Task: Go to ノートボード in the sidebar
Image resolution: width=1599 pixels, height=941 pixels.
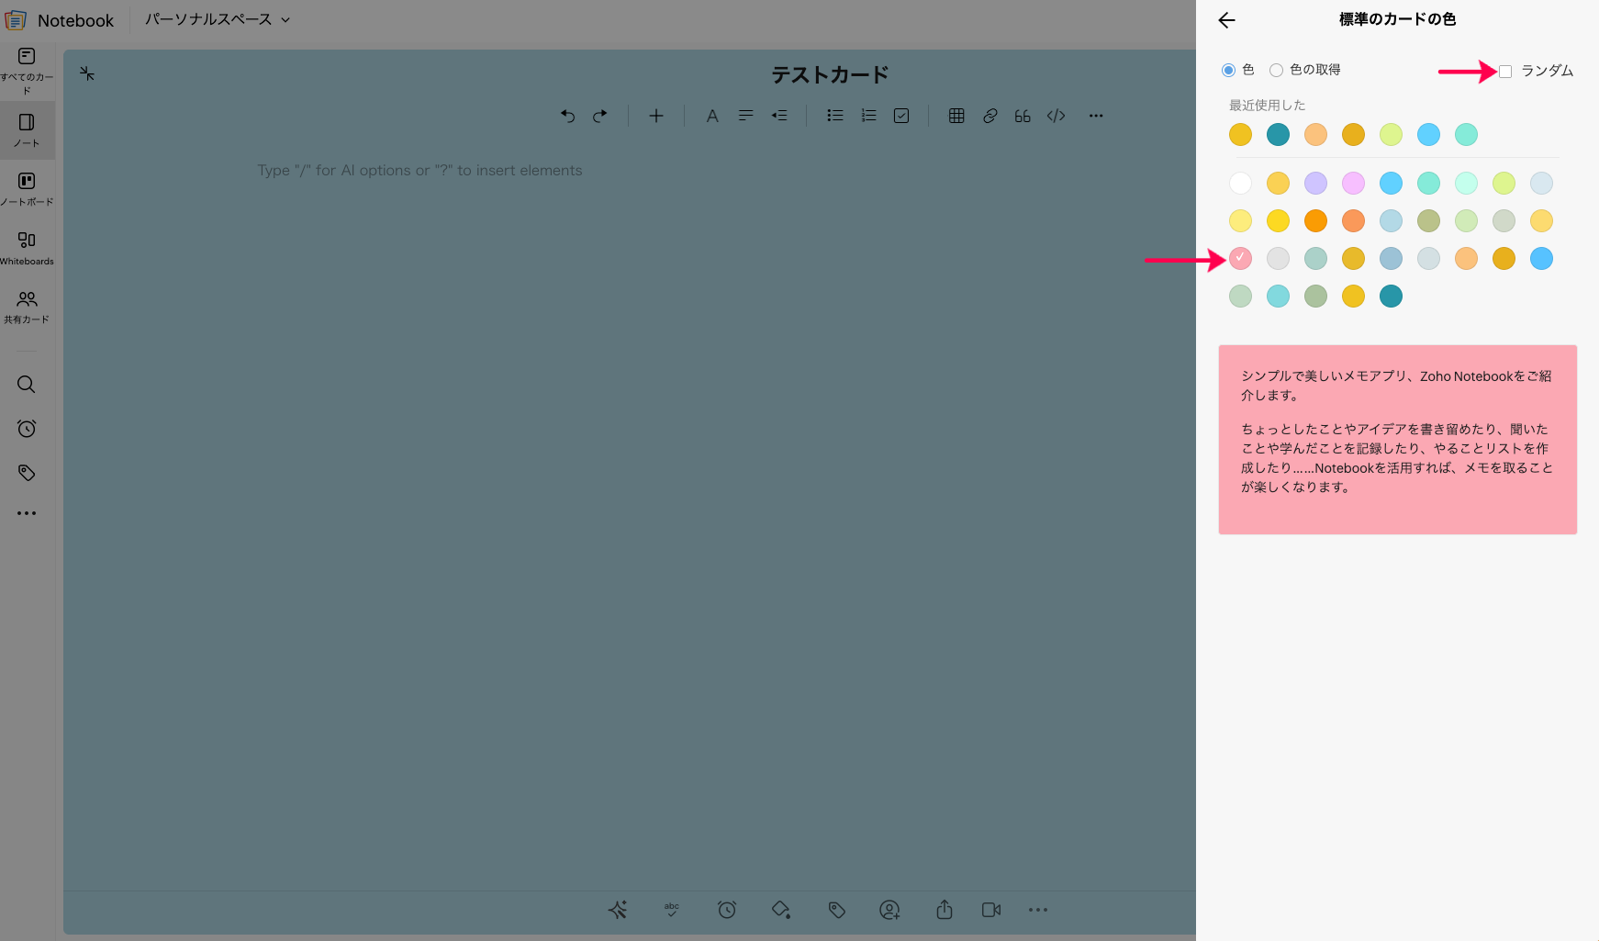Action: tap(27, 188)
